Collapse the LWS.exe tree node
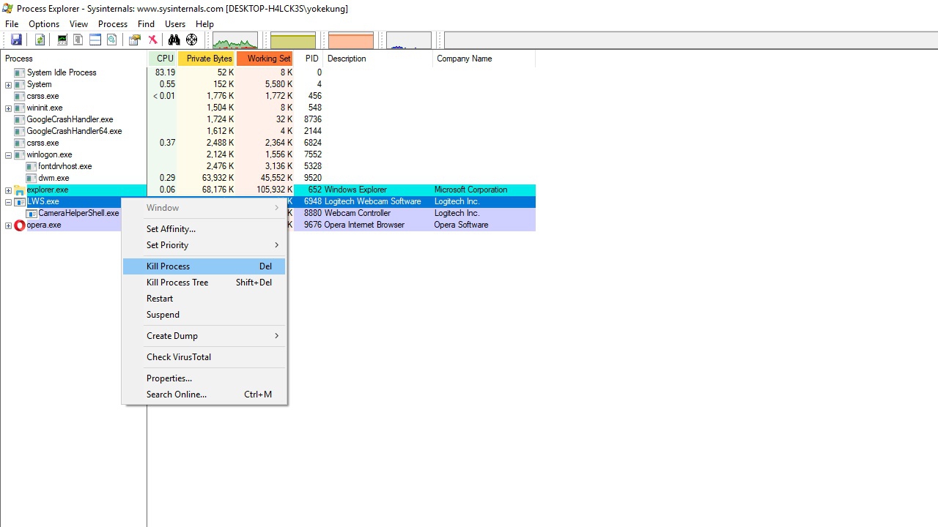The height and width of the screenshot is (527, 938). [8, 202]
